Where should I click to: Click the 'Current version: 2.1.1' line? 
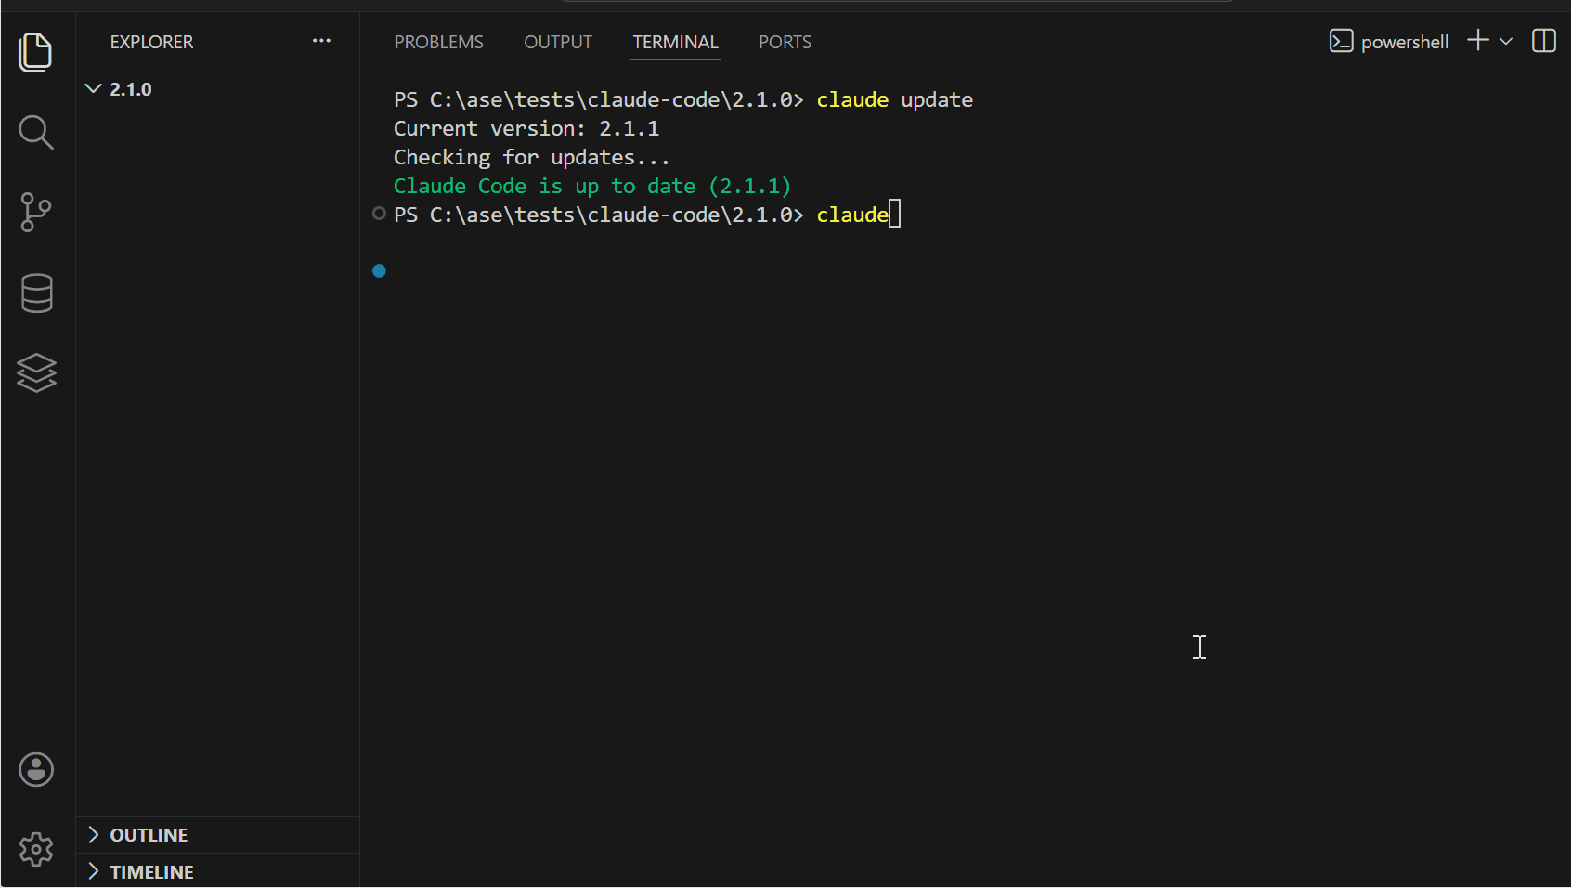(x=526, y=128)
